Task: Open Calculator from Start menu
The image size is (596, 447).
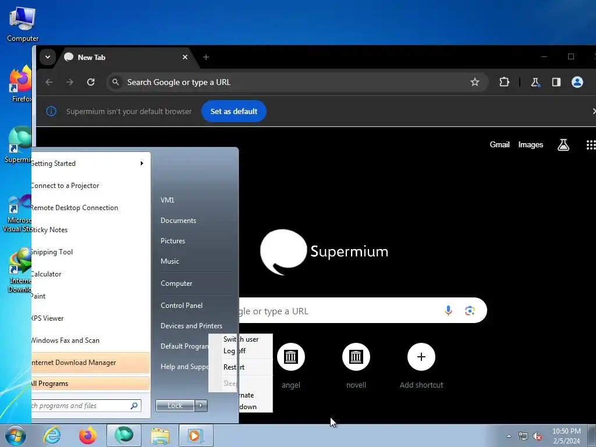Action: click(90, 274)
